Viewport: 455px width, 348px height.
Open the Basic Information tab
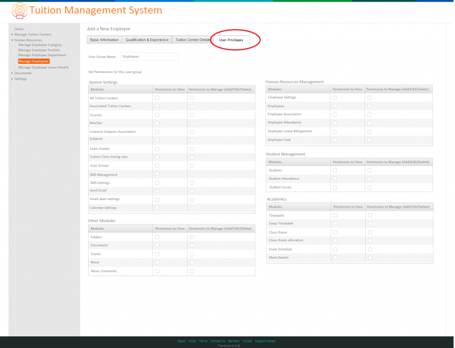(x=104, y=40)
